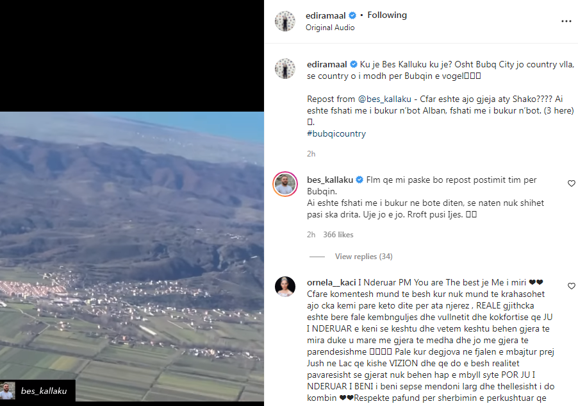Screen dimensions: 578x406
Task: View the 366 likes list
Action: [338, 235]
